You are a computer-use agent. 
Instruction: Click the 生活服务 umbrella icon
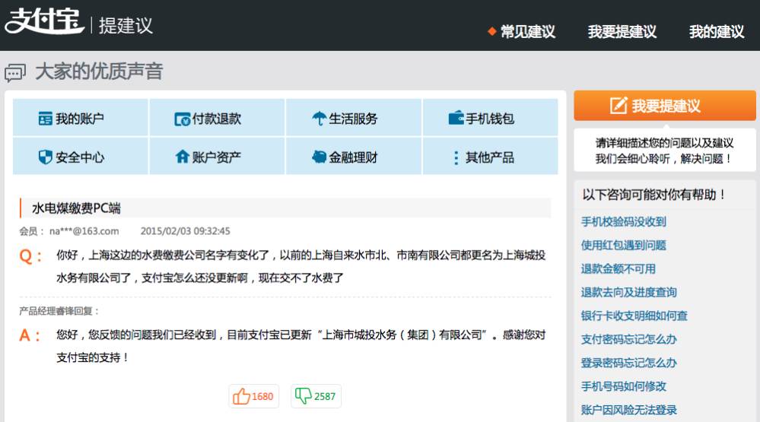click(319, 118)
